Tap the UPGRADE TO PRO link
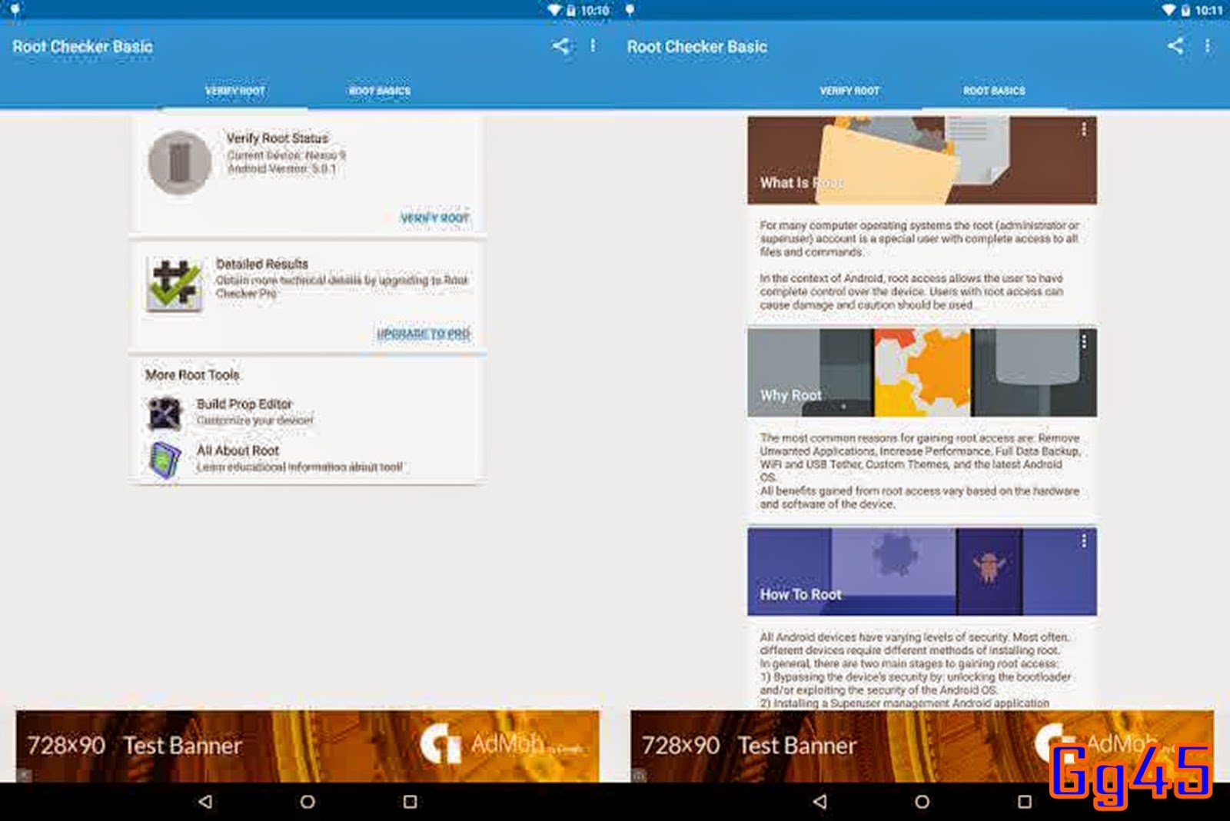The image size is (1230, 821). pos(424,334)
